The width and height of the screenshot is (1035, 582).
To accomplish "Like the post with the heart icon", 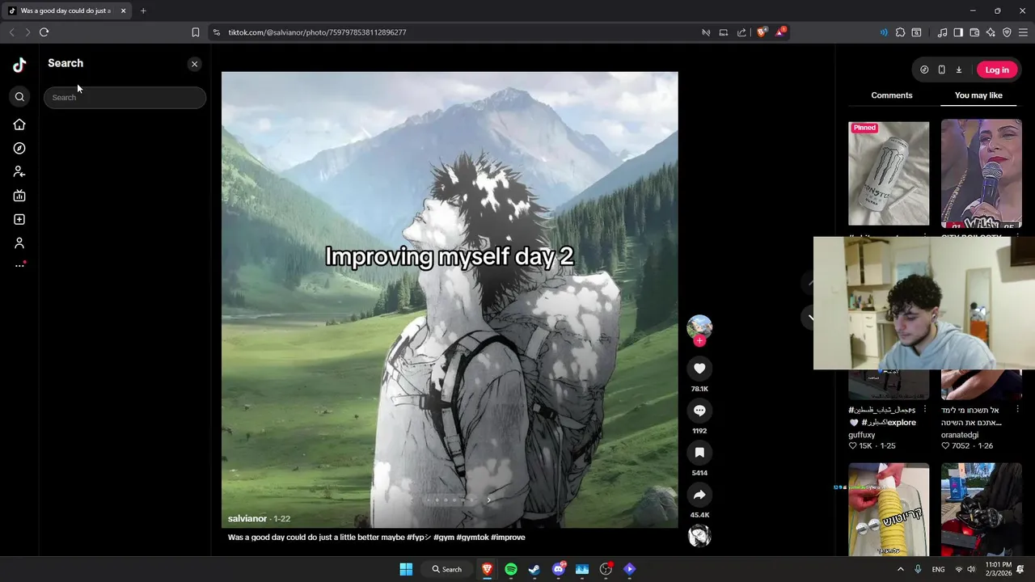I will click(699, 369).
